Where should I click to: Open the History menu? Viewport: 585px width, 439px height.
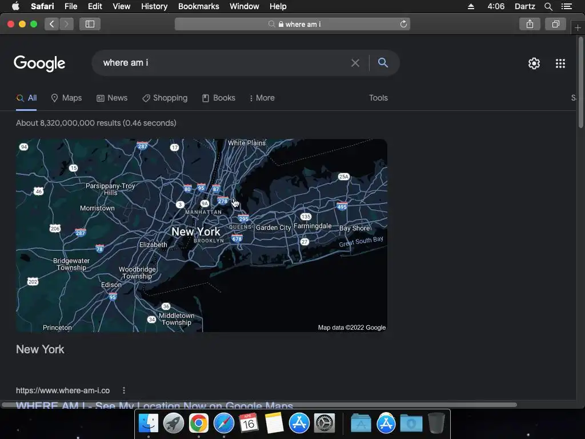click(x=154, y=6)
